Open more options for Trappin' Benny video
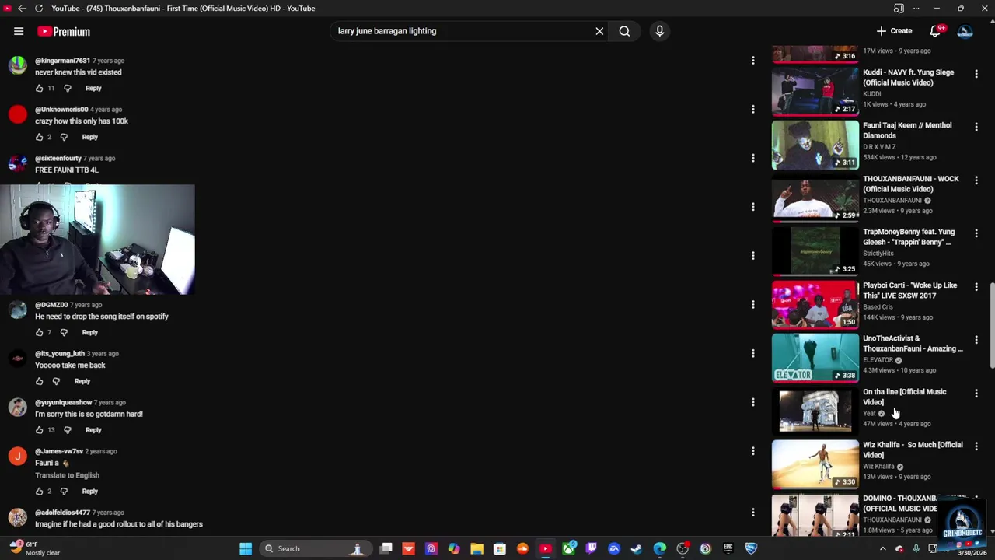 tap(976, 233)
